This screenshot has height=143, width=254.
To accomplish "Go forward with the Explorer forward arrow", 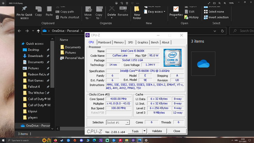I will (x=27, y=31).
